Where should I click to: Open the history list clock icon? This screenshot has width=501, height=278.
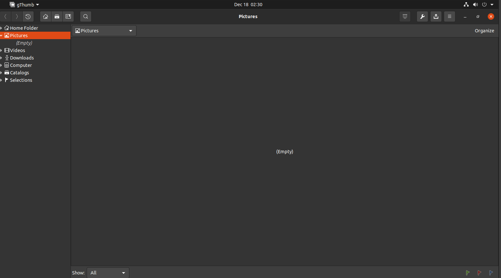pyautogui.click(x=28, y=16)
